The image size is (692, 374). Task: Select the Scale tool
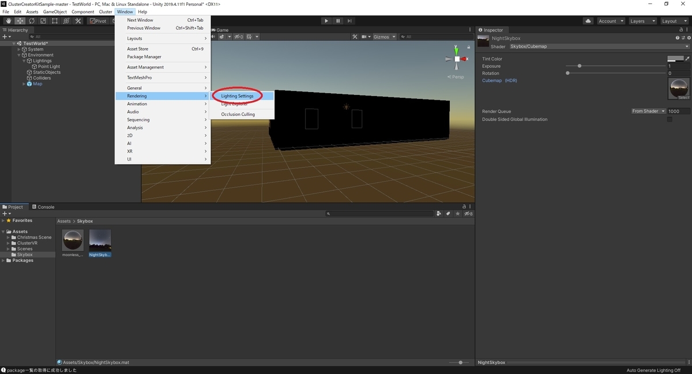click(x=43, y=21)
